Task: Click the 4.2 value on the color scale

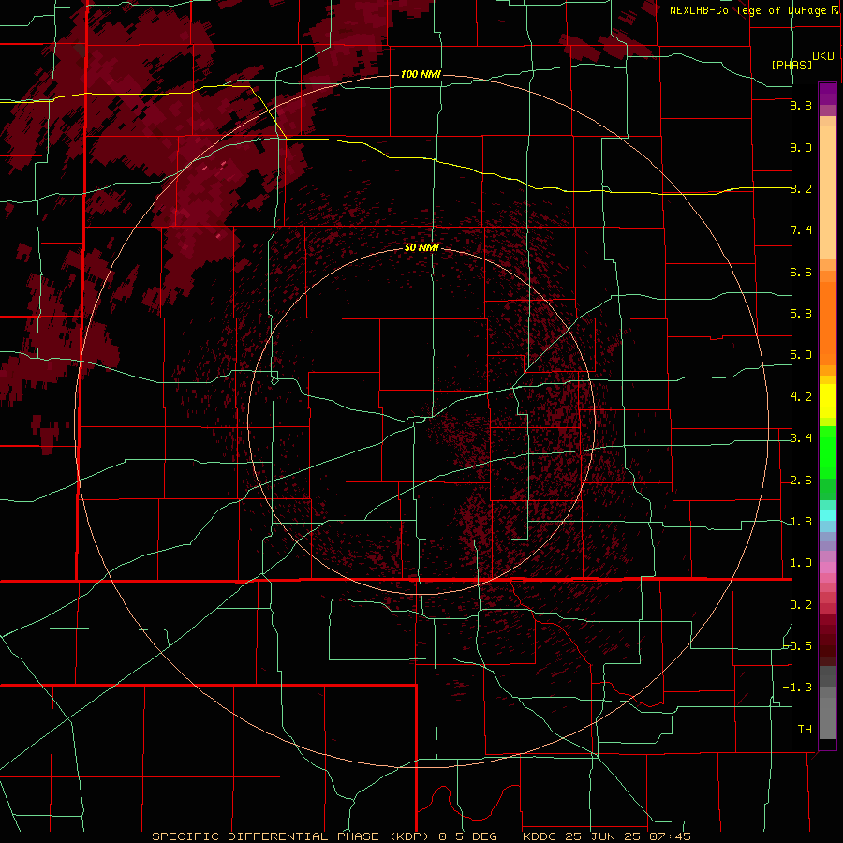Action: tap(801, 397)
